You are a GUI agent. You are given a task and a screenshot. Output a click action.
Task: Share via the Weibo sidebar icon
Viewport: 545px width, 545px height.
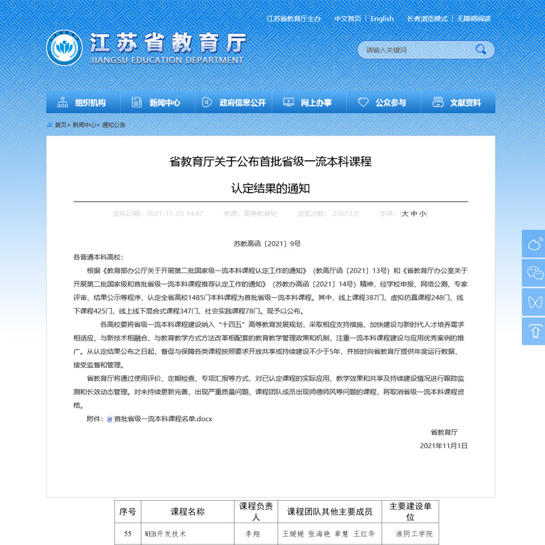coord(535,244)
